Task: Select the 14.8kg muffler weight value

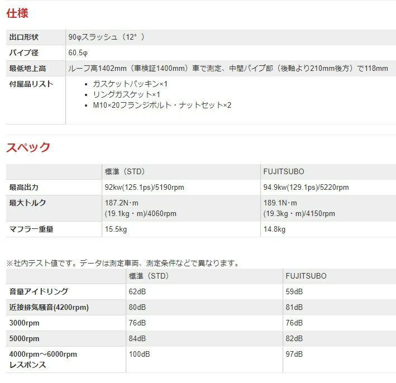Action: tap(274, 229)
